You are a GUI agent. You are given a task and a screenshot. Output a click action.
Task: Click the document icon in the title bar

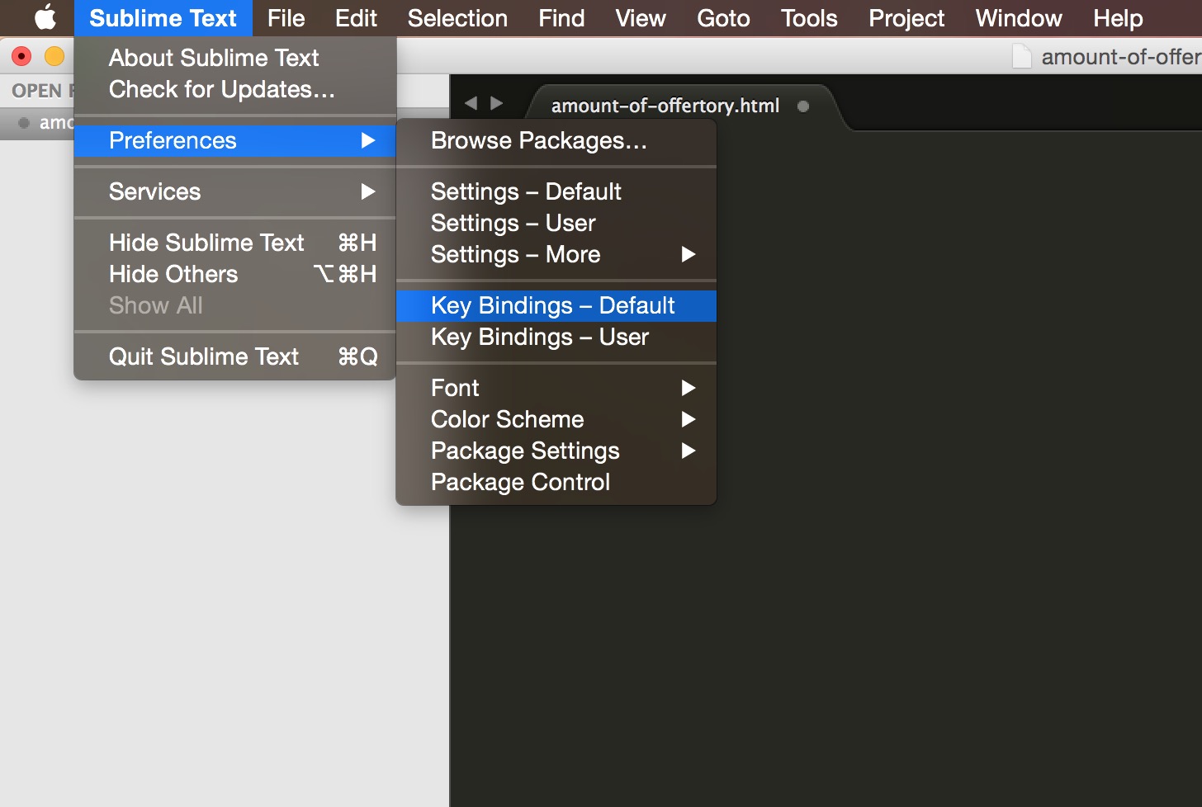[1022, 56]
